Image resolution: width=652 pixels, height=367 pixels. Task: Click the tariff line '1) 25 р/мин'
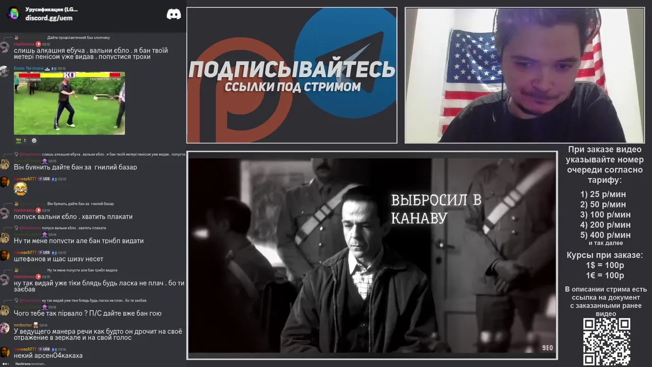[603, 194]
